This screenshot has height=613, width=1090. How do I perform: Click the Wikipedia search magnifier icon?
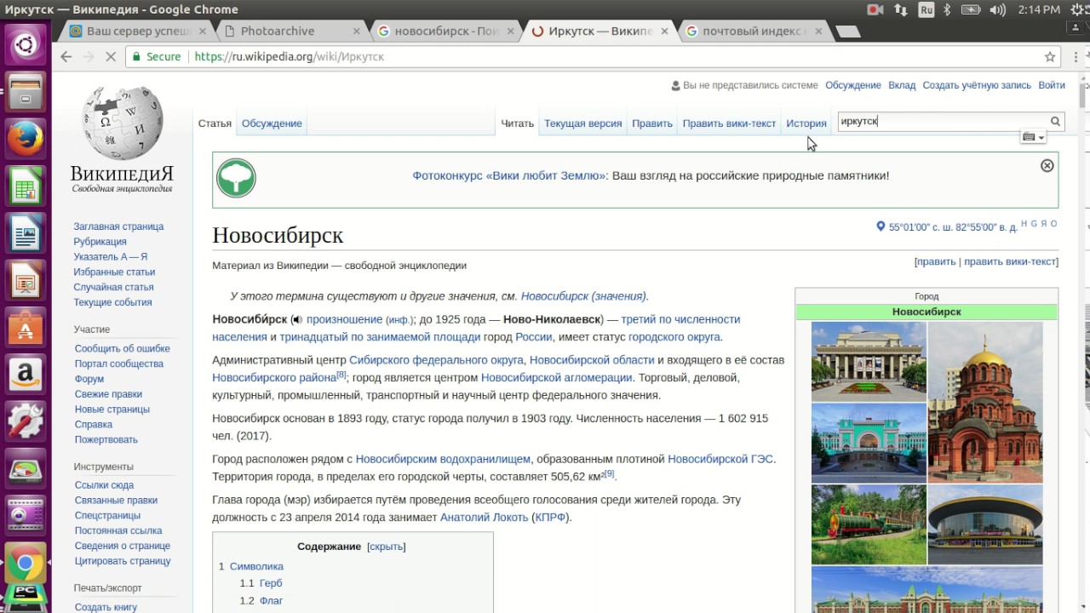(1055, 121)
